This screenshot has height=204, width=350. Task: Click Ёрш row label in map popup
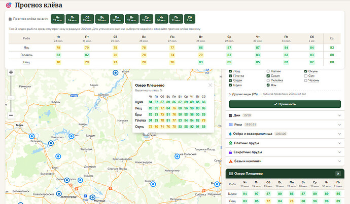tap(138, 114)
